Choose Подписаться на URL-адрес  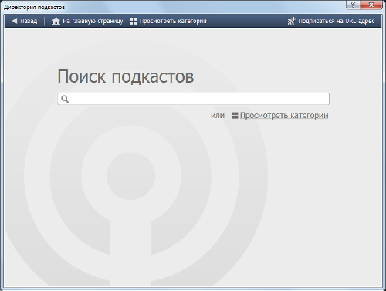click(337, 21)
